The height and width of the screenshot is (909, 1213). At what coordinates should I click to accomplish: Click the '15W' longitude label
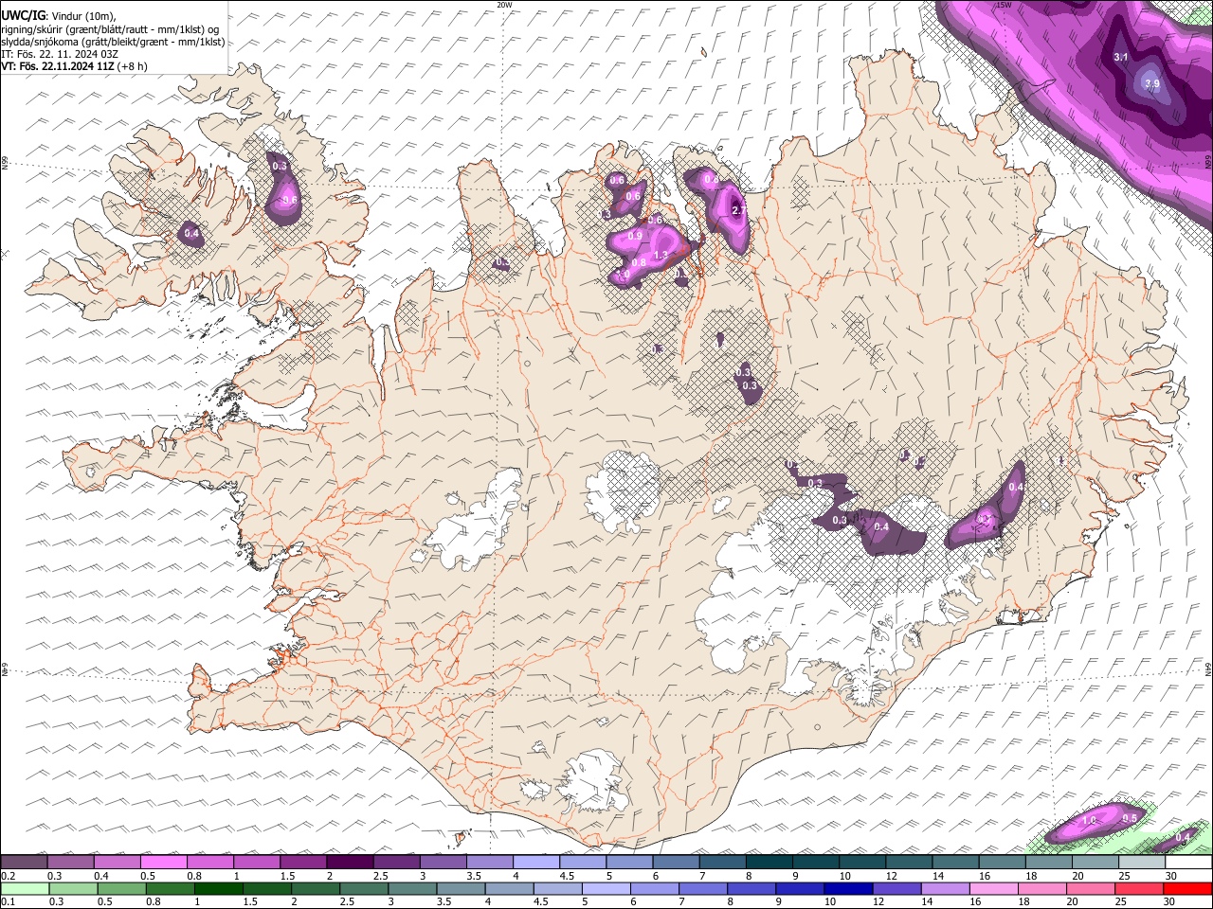coord(1004,5)
